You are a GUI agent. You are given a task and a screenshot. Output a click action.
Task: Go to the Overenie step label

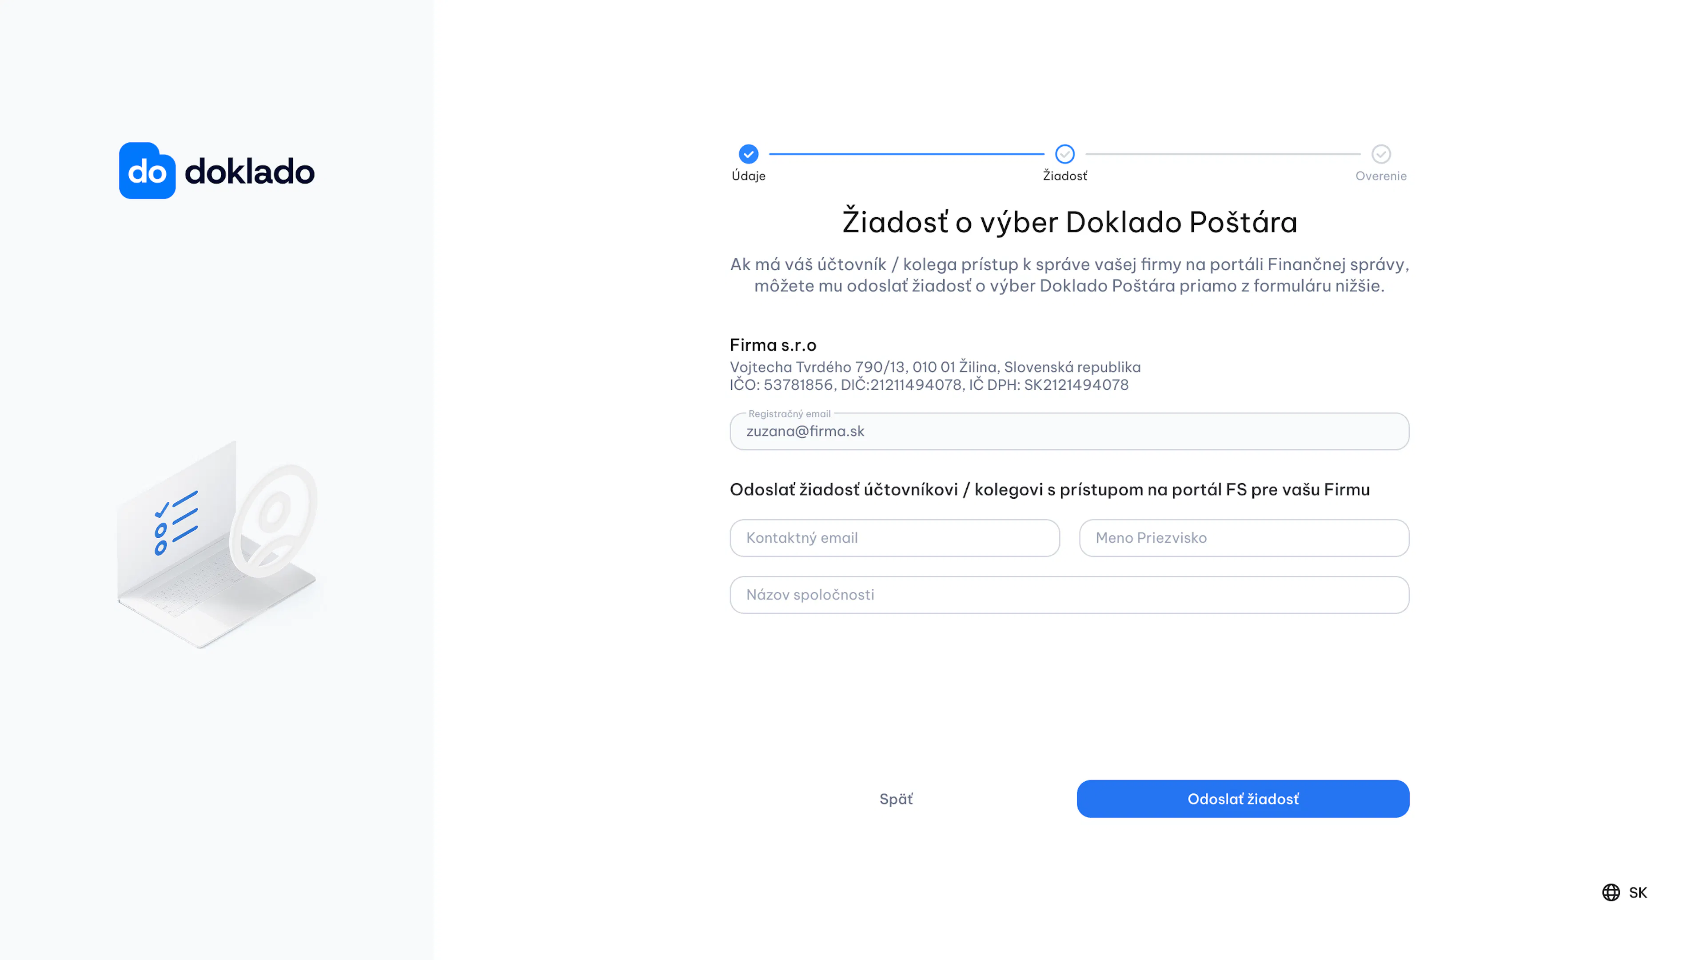pyautogui.click(x=1381, y=176)
